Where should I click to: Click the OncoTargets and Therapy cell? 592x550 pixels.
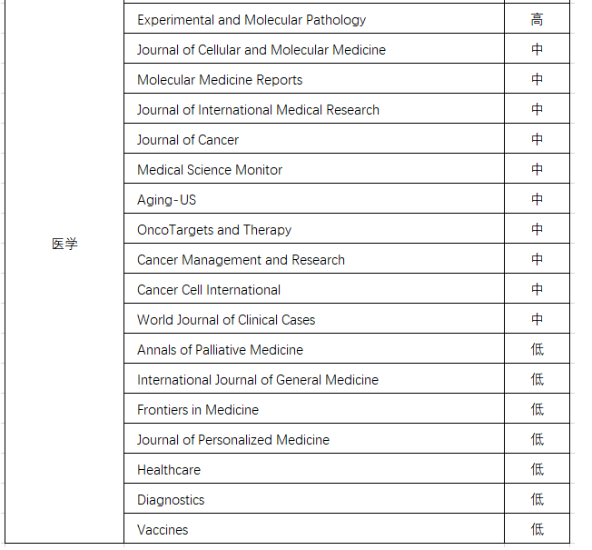pos(314,228)
